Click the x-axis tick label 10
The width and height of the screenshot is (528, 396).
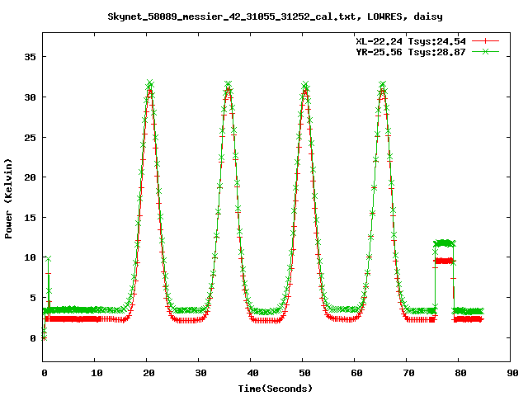click(97, 373)
